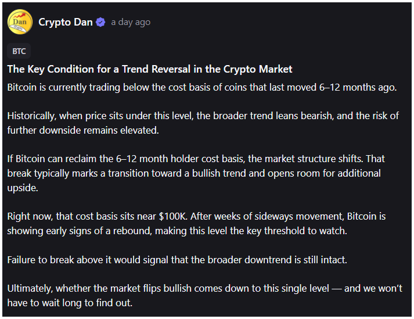Click the "$100K" price figure in the text

point(172,216)
